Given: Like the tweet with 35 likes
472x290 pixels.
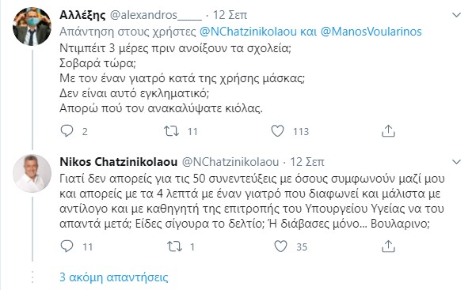Looking at the screenshot, I should click(x=280, y=247).
